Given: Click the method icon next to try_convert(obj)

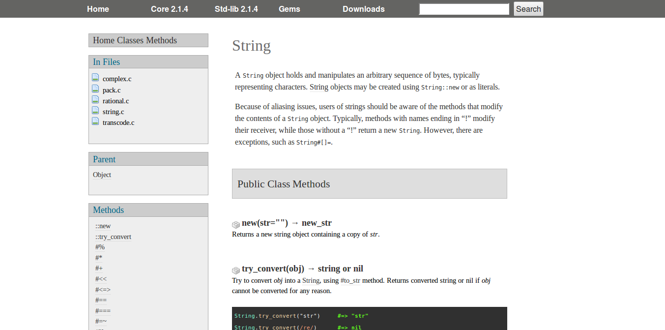Looking at the screenshot, I should 236,270.
